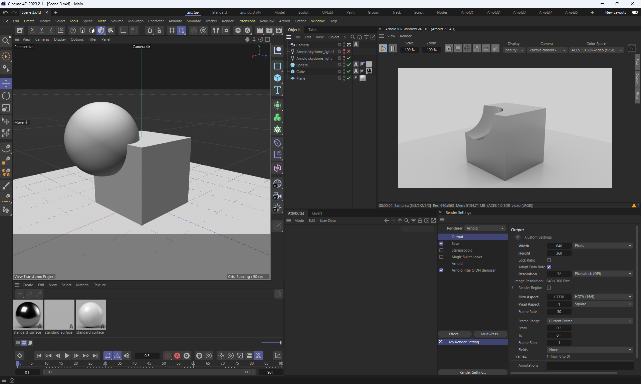Select the Scale tool in left toolbar
641x384 pixels.
coord(6,108)
